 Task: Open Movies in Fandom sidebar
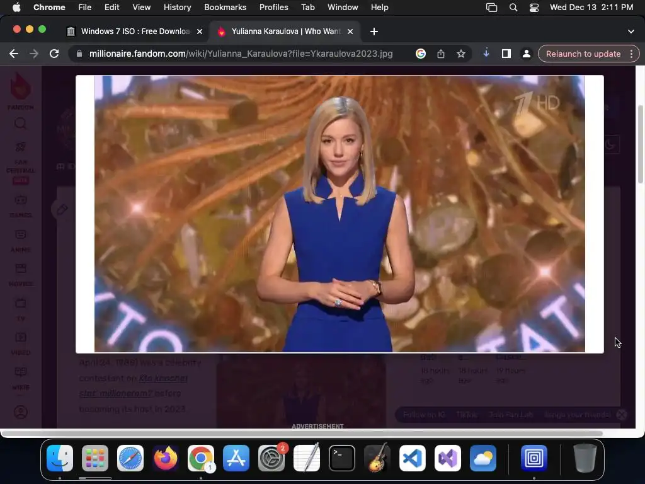(21, 275)
